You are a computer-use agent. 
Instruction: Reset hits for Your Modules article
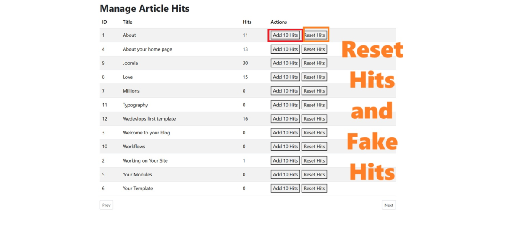pyautogui.click(x=314, y=175)
